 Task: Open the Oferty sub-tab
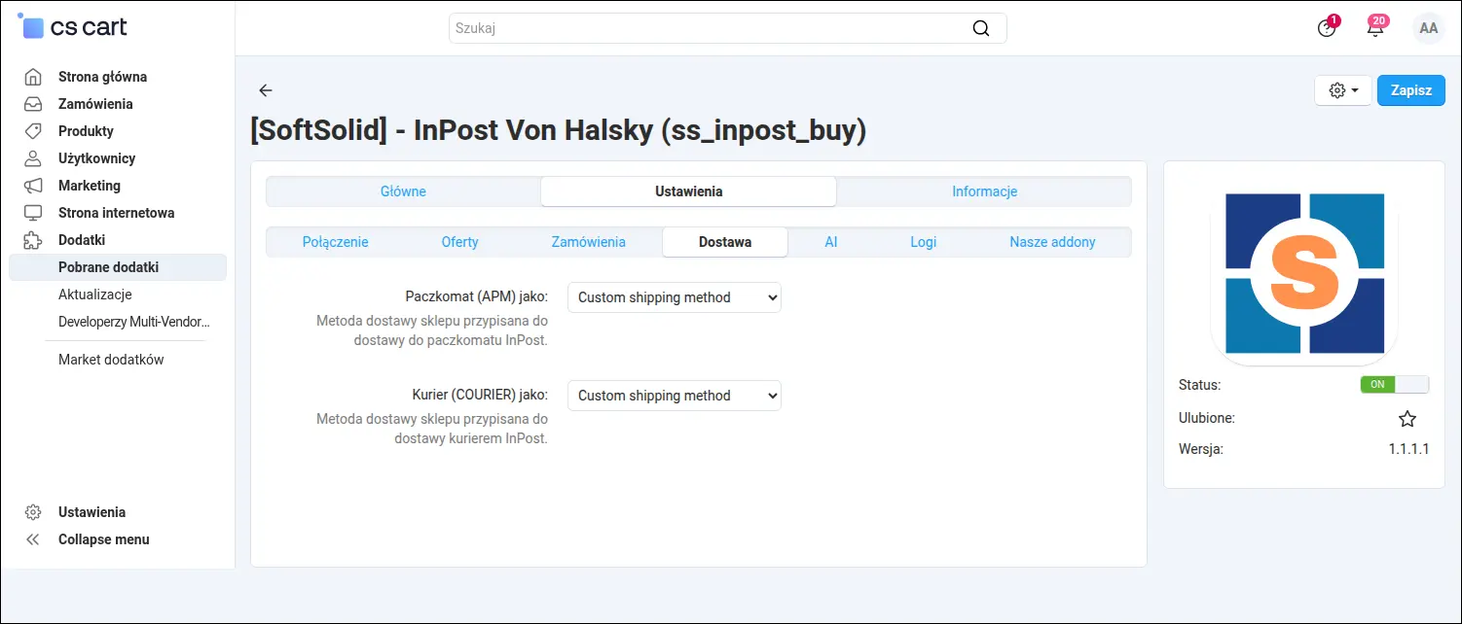tap(459, 242)
